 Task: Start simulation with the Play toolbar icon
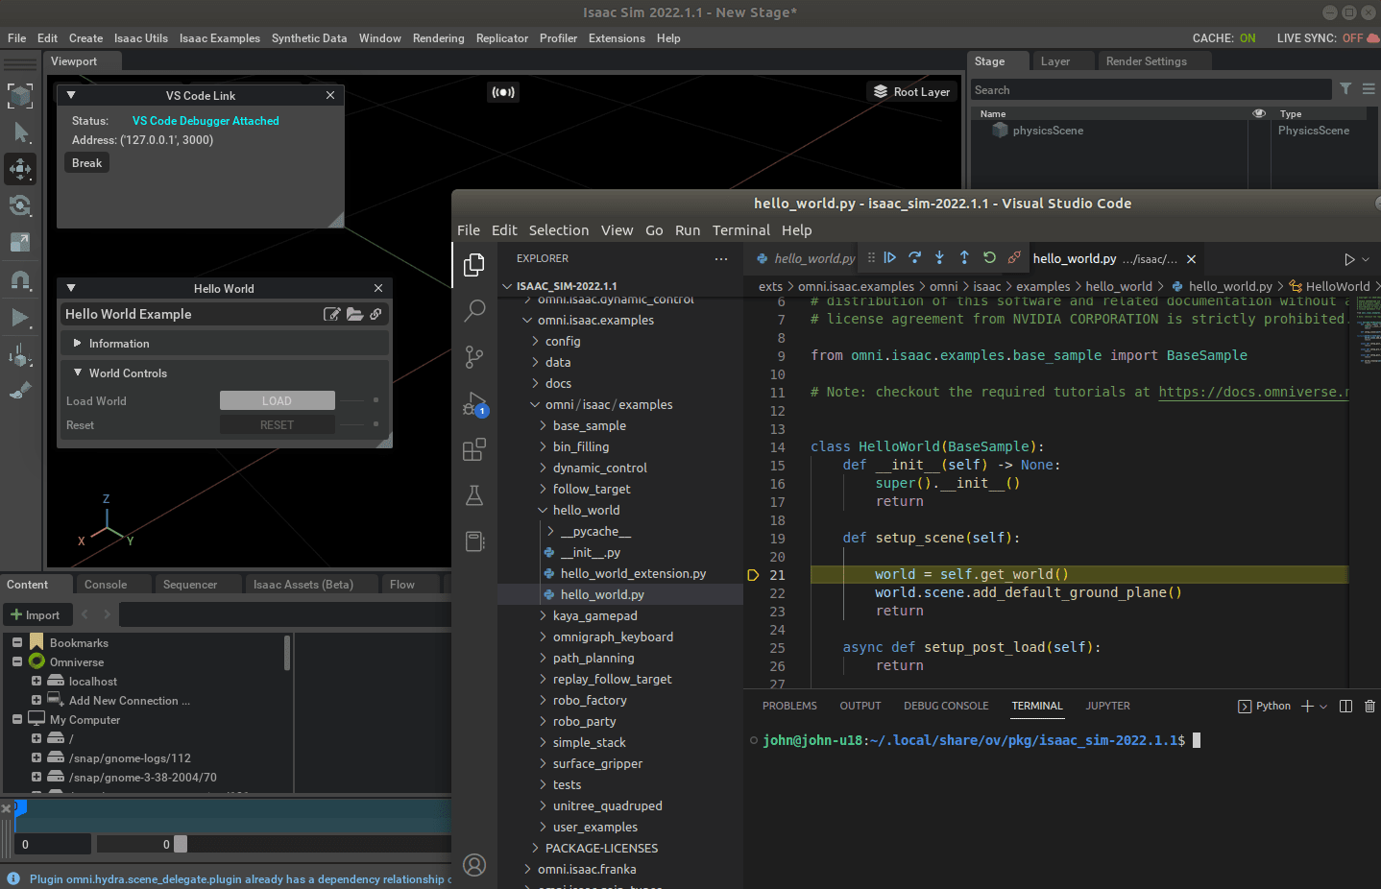coord(20,317)
